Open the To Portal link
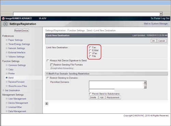The height and width of the screenshot is (126, 171). click(x=156, y=18)
